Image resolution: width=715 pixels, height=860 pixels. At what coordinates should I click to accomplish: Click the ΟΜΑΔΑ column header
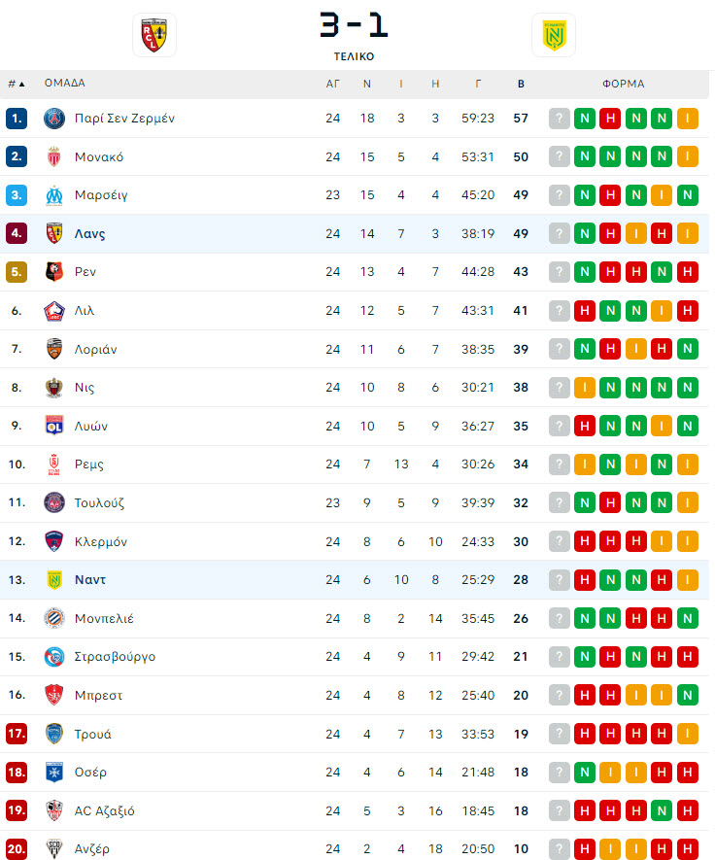tap(65, 84)
